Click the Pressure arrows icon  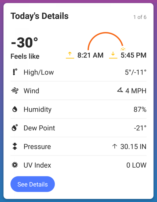click(15, 146)
